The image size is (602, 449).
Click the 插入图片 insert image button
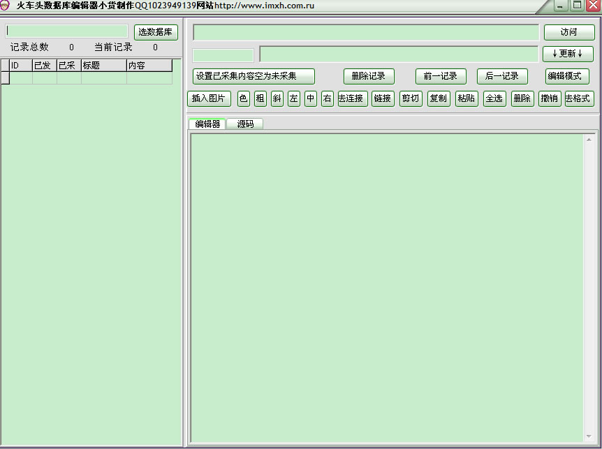point(209,99)
